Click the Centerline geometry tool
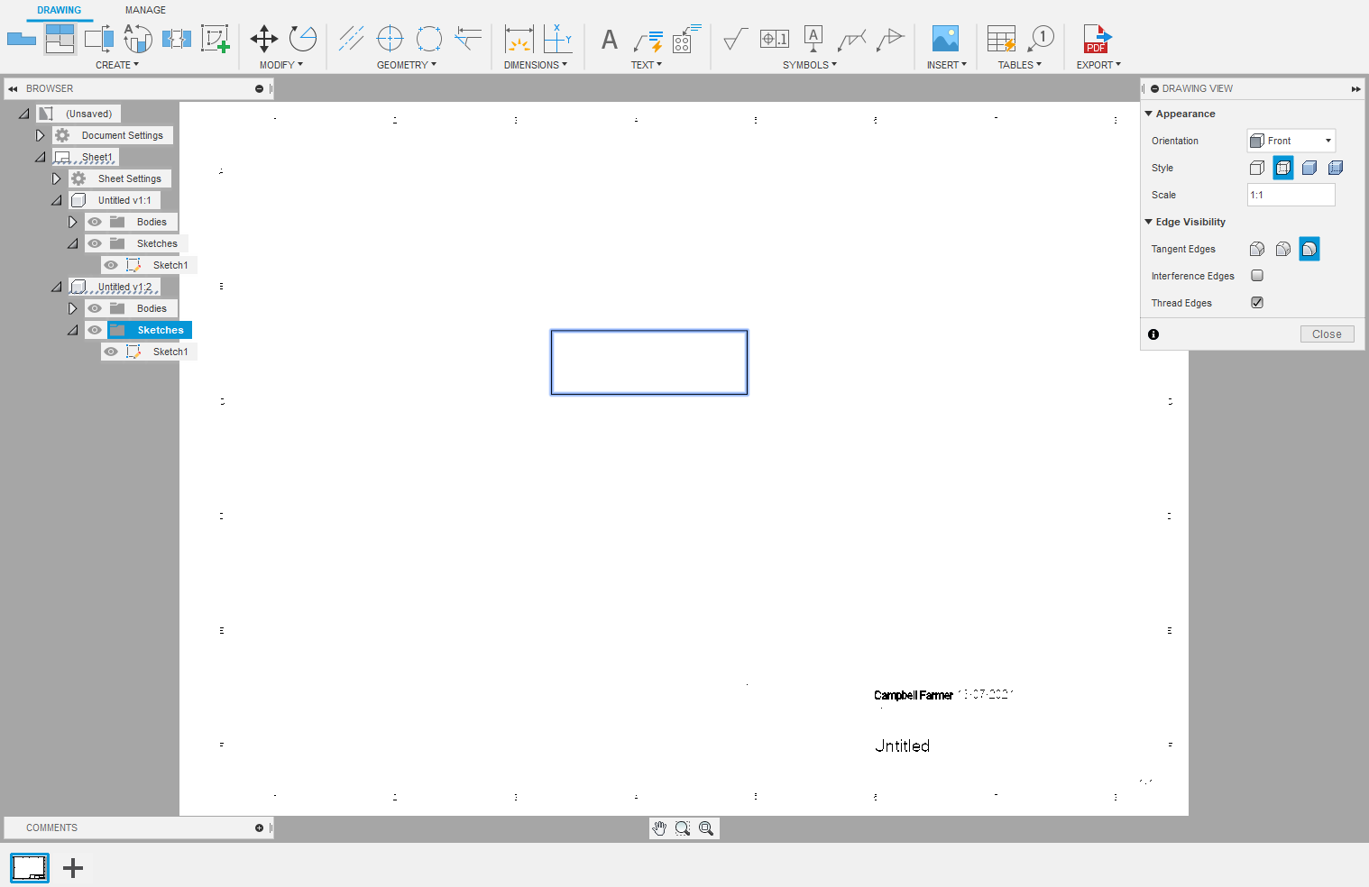 pos(352,39)
